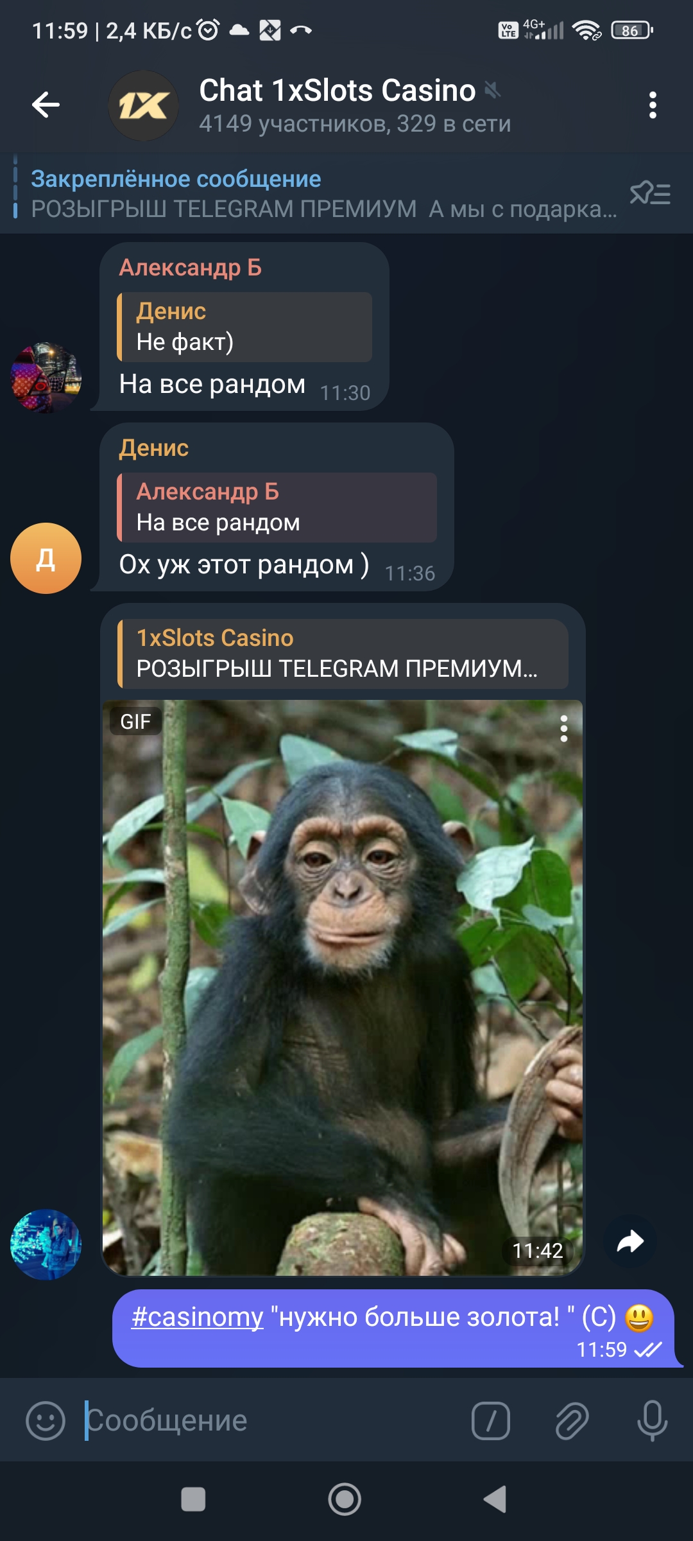Open Денис's orange Д avatar

(46, 558)
